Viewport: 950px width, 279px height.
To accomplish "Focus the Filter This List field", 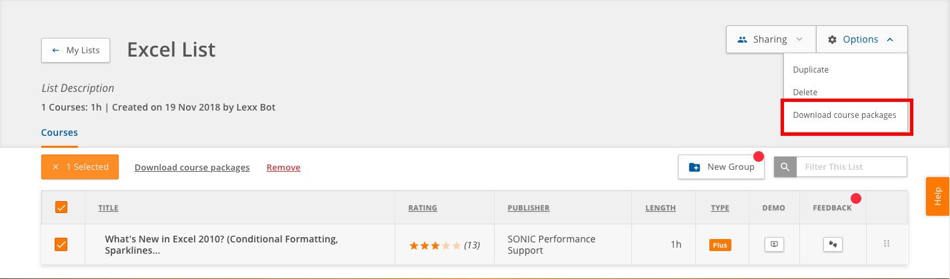I will pos(851,166).
